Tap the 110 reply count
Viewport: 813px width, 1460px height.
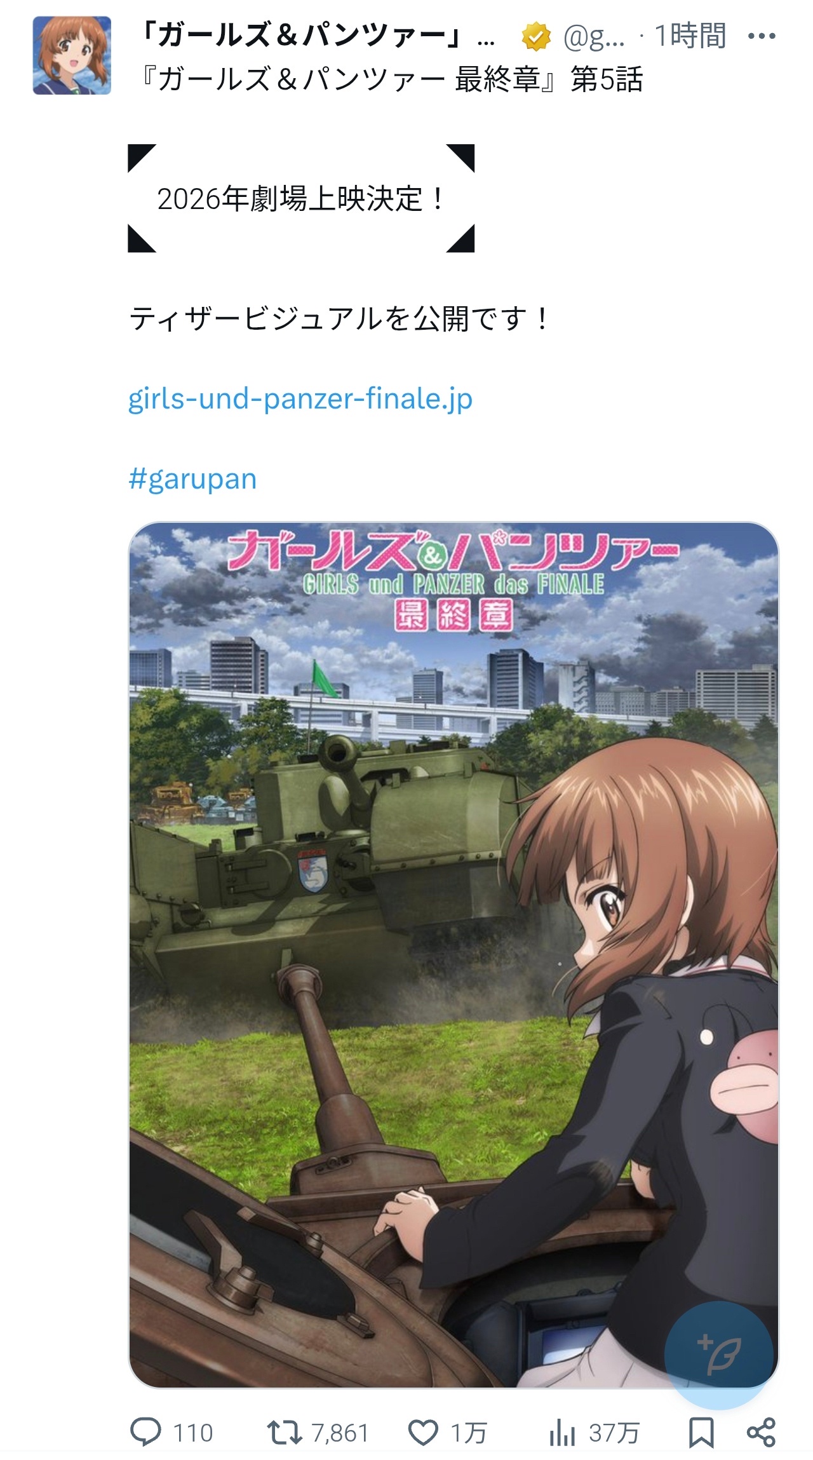click(x=193, y=1433)
